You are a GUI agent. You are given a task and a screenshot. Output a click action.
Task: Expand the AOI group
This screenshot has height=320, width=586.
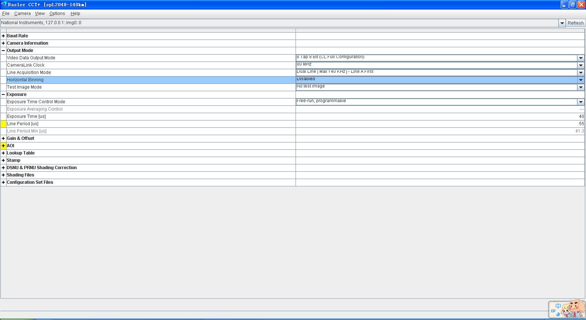(3, 146)
